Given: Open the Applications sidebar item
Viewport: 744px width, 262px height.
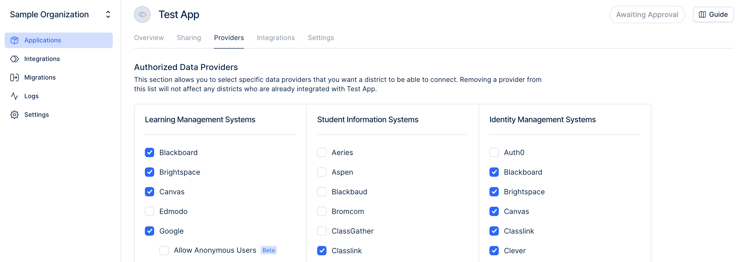Looking at the screenshot, I should [x=59, y=40].
